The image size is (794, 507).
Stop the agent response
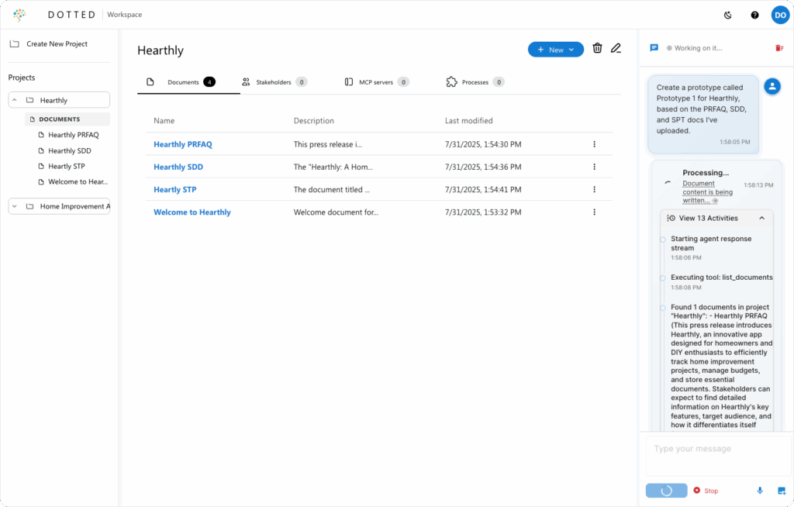click(x=706, y=491)
